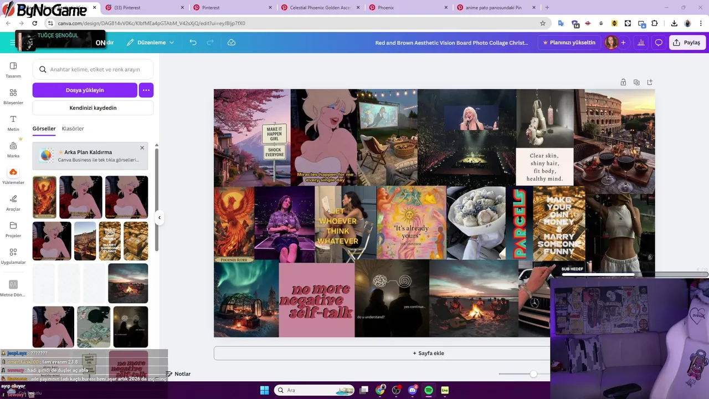This screenshot has width=709, height=399.
Task: Open the Uygulamalar apps panel
Action: 13,255
